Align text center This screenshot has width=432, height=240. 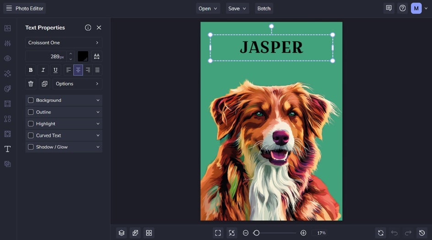point(78,70)
